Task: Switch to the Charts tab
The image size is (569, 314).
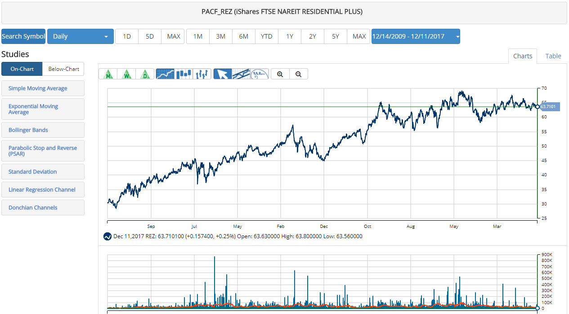Action: coord(523,56)
